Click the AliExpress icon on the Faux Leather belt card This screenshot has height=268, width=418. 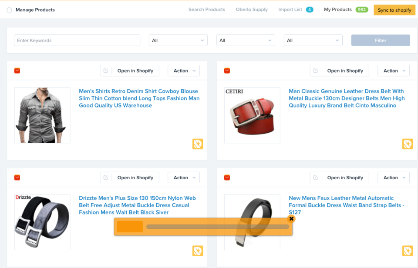click(226, 177)
